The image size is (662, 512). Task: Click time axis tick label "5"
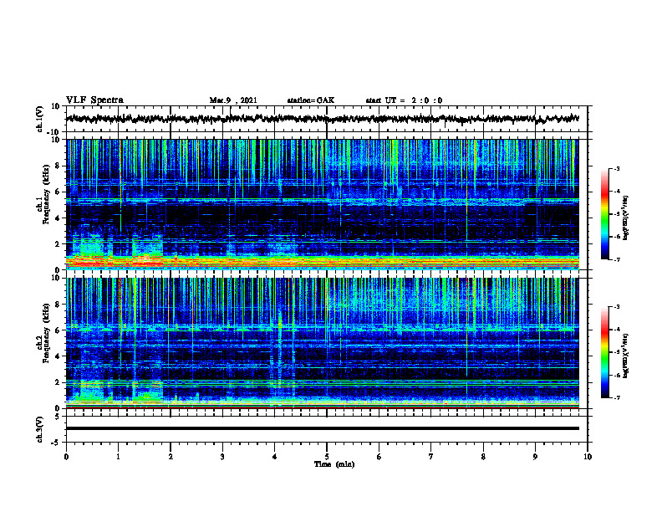tap(327, 457)
